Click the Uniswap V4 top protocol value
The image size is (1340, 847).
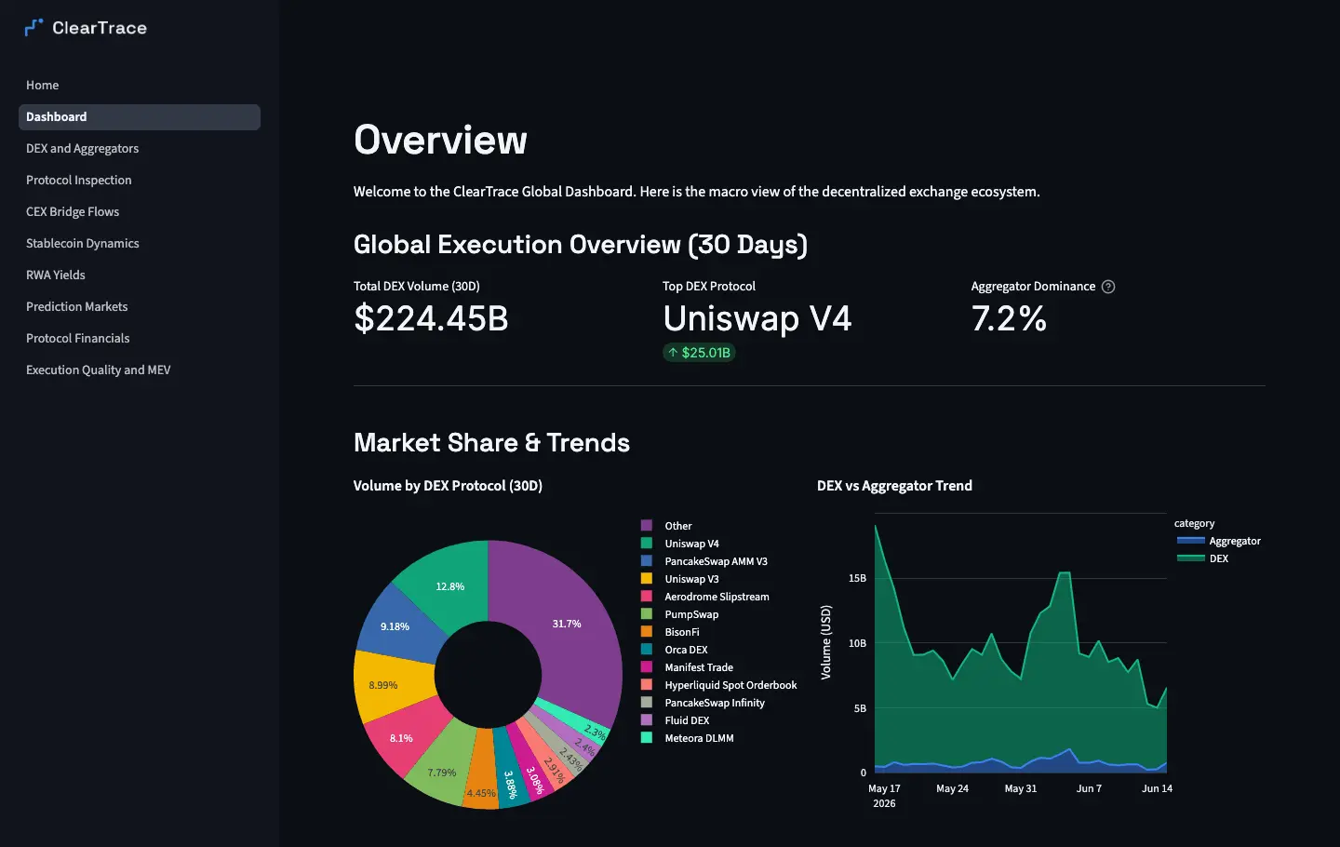(x=757, y=319)
